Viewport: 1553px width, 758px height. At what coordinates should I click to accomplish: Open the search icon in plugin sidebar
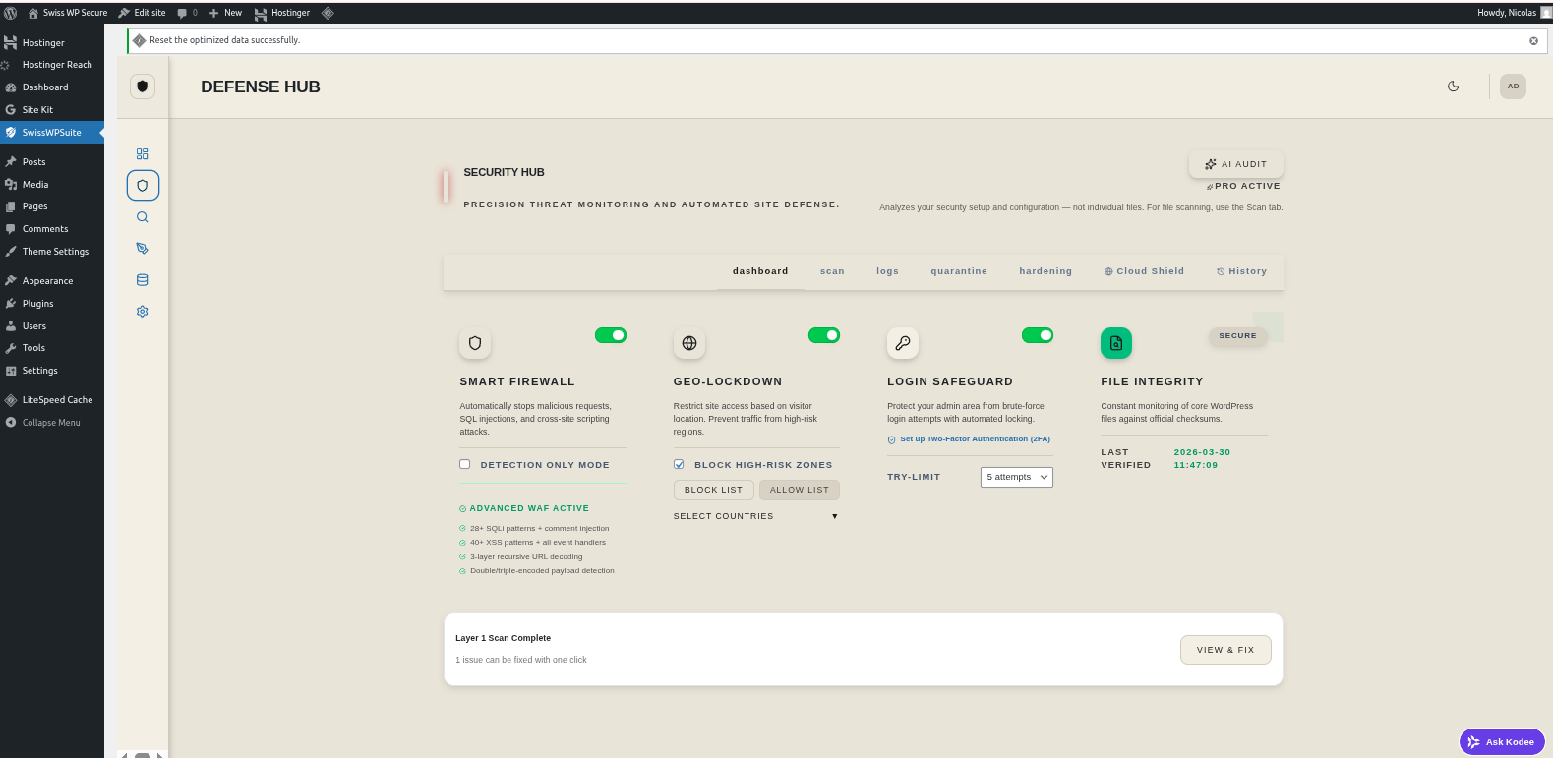click(143, 217)
